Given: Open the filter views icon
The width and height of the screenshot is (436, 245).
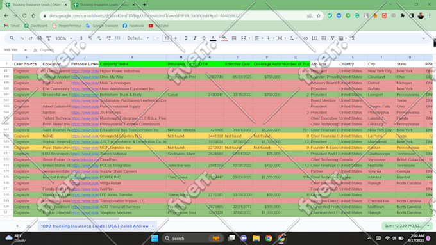Looking at the screenshot, I should (x=342, y=38).
